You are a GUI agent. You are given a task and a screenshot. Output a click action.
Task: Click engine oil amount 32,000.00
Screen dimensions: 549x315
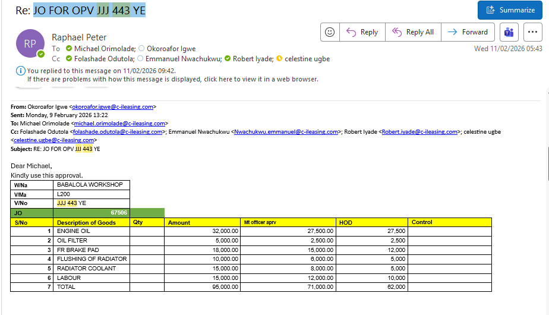(202, 231)
